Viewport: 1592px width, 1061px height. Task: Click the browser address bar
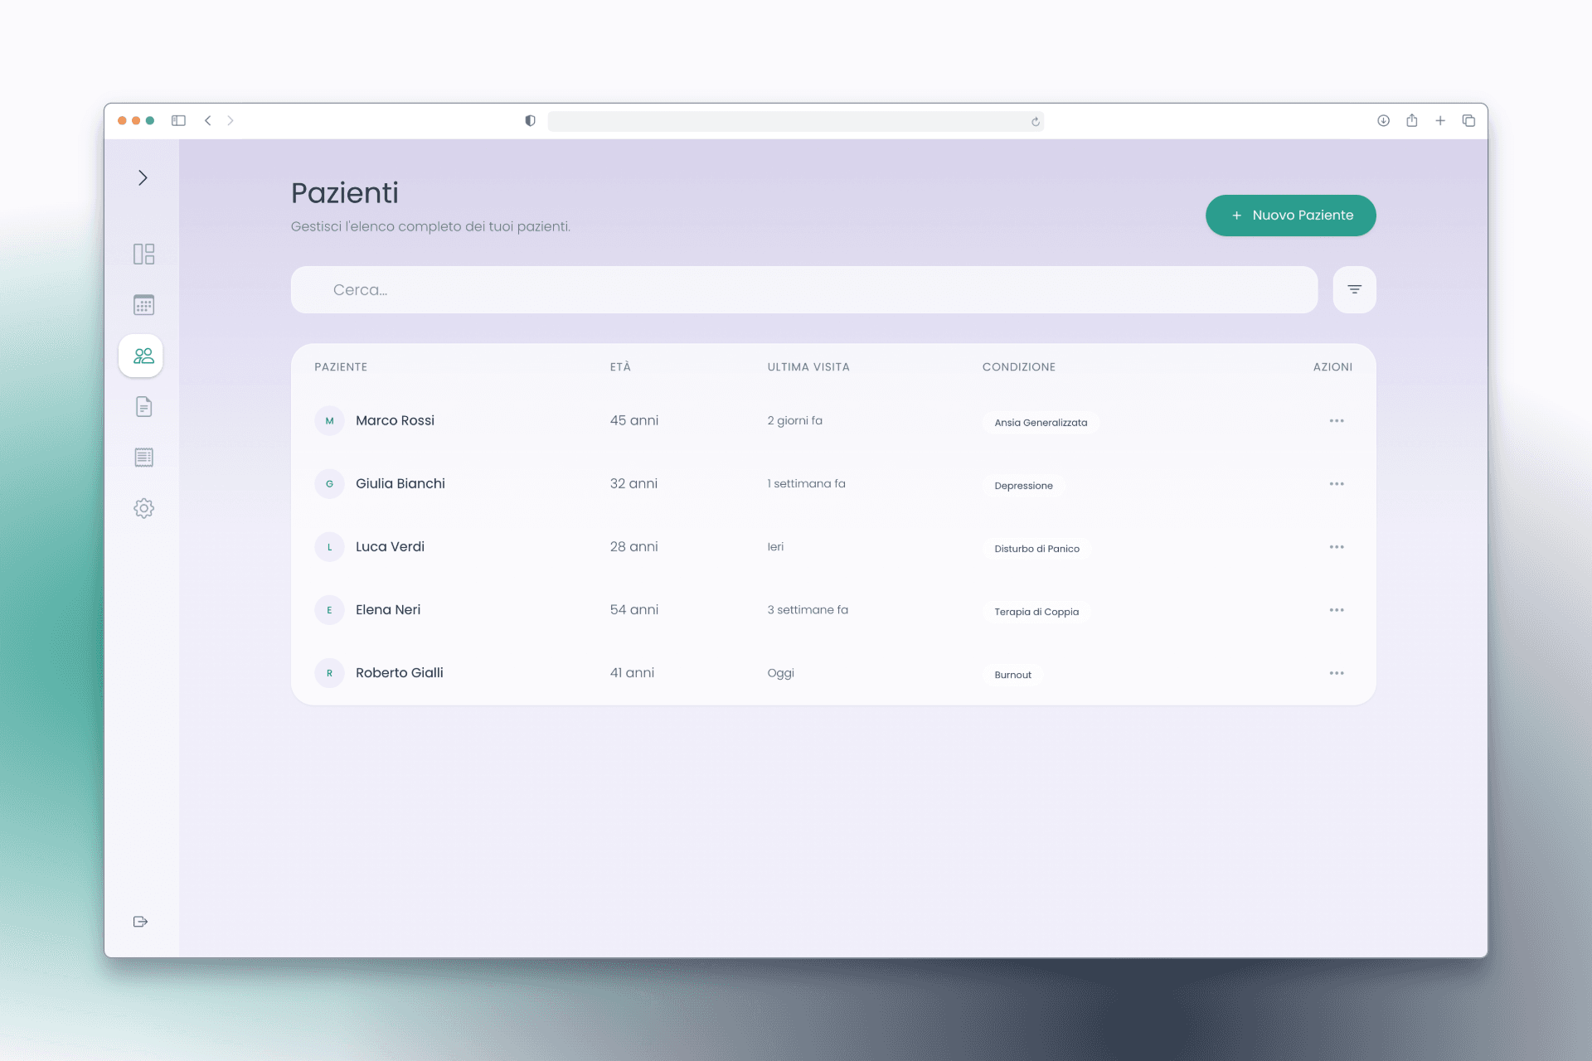pos(795,121)
